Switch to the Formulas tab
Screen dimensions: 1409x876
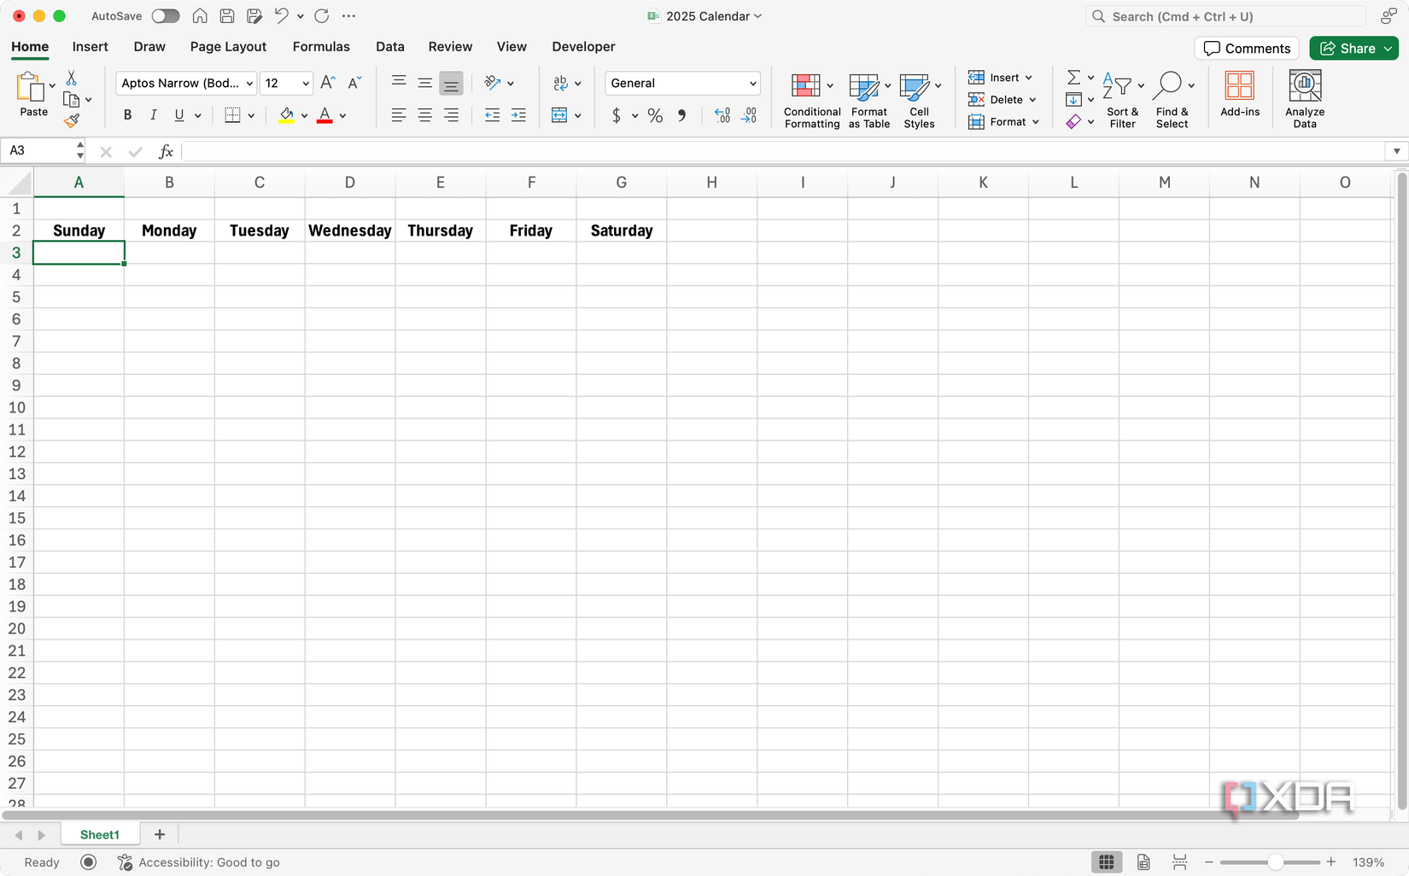[321, 47]
